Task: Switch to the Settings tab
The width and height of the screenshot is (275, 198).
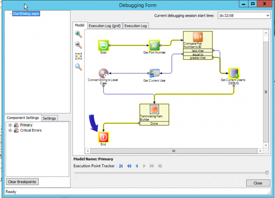Action: pyautogui.click(x=49, y=119)
